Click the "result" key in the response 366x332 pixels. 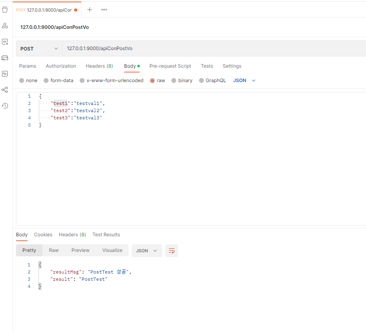tap(61, 279)
